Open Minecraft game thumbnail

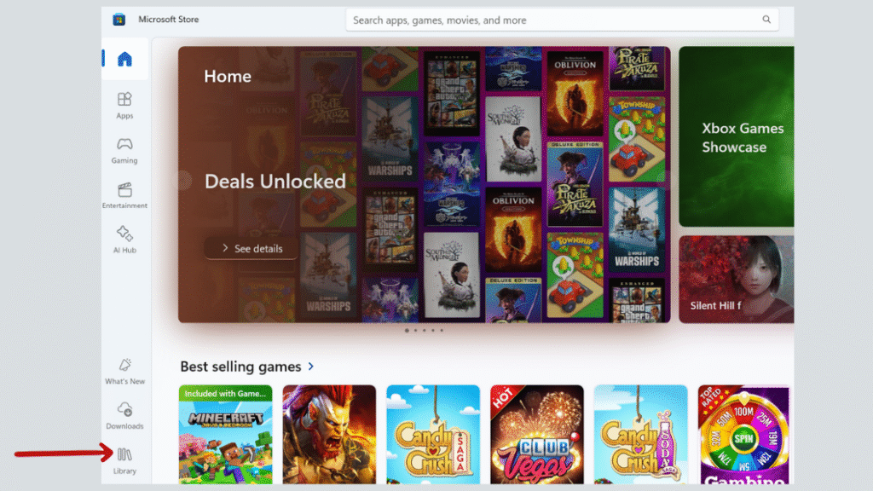(225, 434)
